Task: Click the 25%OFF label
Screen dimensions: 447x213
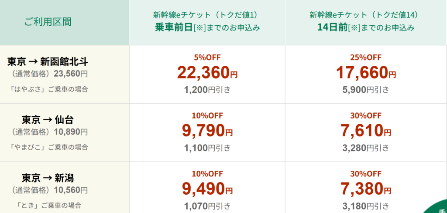Action: point(366,57)
